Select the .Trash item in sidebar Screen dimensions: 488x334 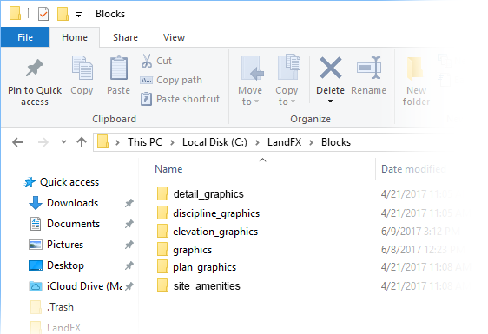pyautogui.click(x=60, y=307)
